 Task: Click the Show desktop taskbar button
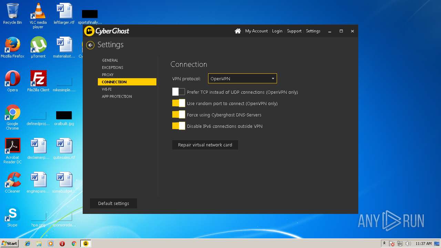tap(438, 244)
